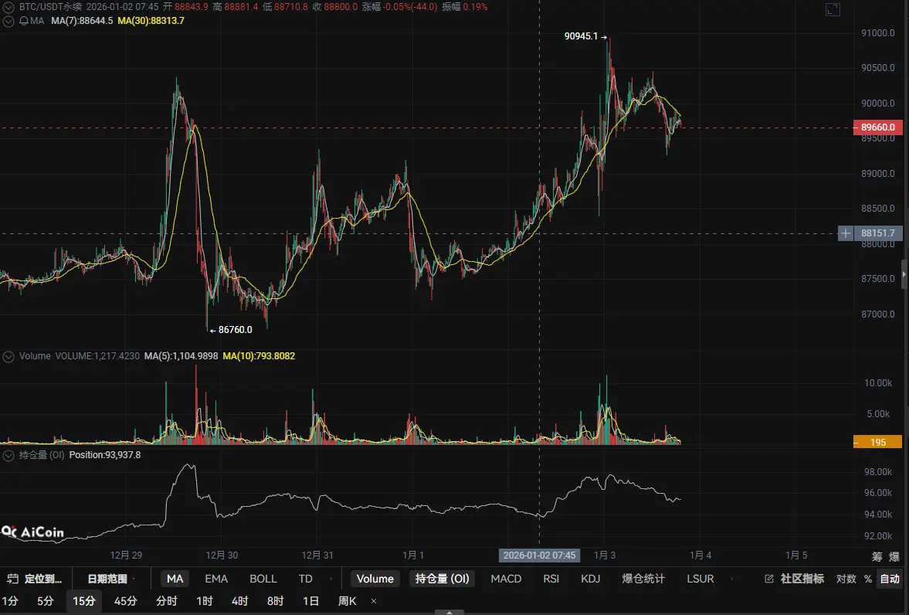This screenshot has width=909, height=615.
Task: Open the 日期范围 date range dropdown
Action: 111,579
